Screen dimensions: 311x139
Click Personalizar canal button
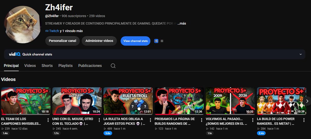click(x=62, y=41)
